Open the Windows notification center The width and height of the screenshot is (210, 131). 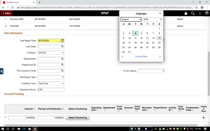(x=205, y=129)
